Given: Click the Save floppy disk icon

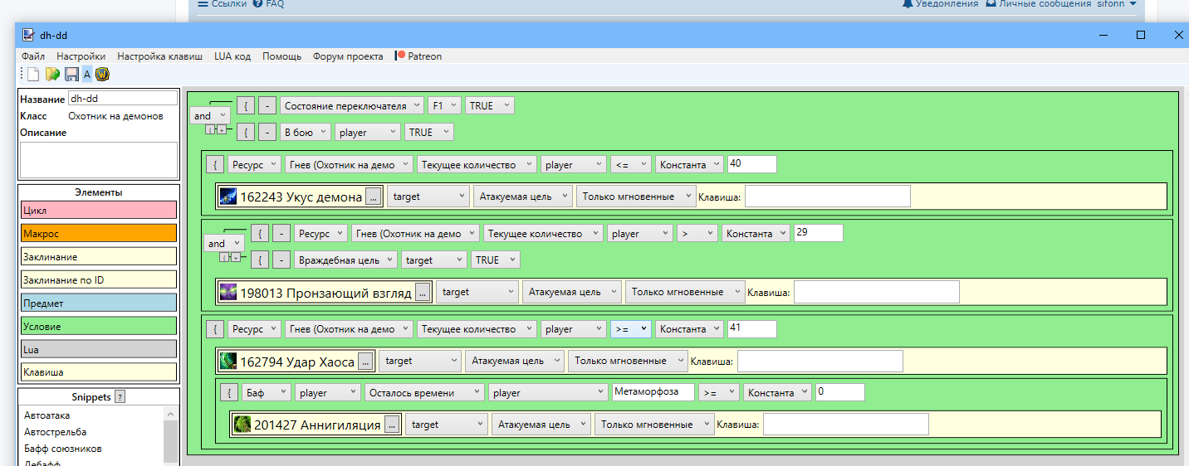Looking at the screenshot, I should coord(71,75).
